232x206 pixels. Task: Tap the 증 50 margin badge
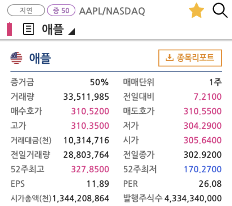[61, 10]
